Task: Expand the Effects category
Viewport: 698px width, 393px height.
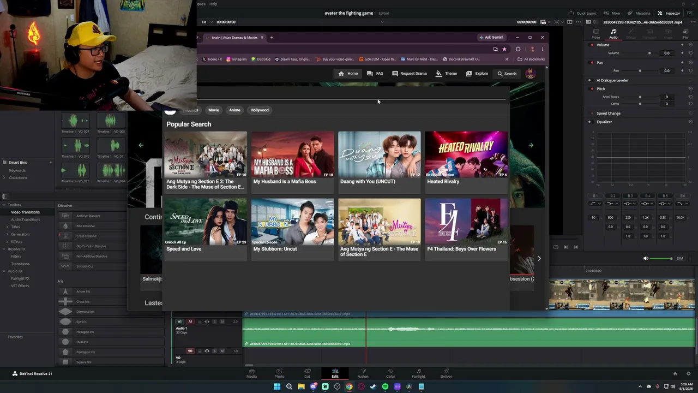Action: (x=8, y=241)
